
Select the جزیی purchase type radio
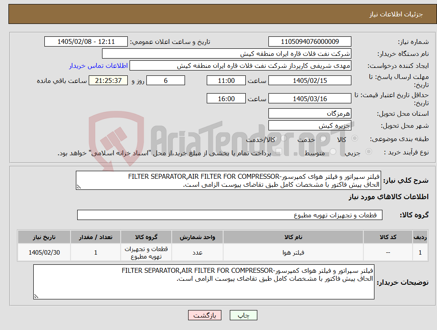coord(368,151)
